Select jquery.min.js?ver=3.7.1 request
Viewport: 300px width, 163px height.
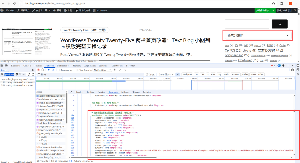[51, 130]
